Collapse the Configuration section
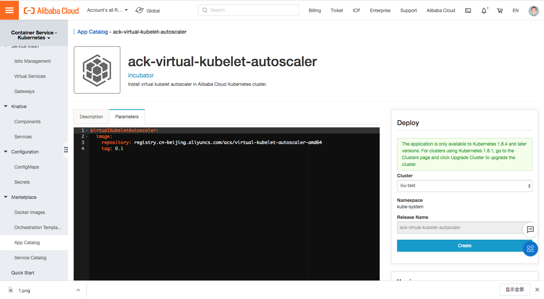 point(6,152)
